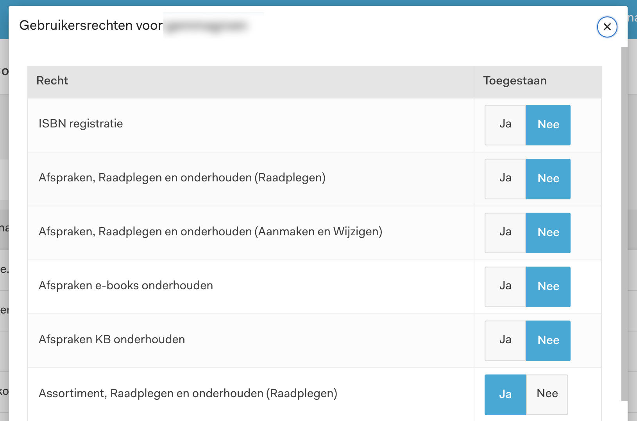This screenshot has width=637, height=421.
Task: Select Nee for Afspraken Raadplegen (Raadplegen)
Action: pos(548,179)
